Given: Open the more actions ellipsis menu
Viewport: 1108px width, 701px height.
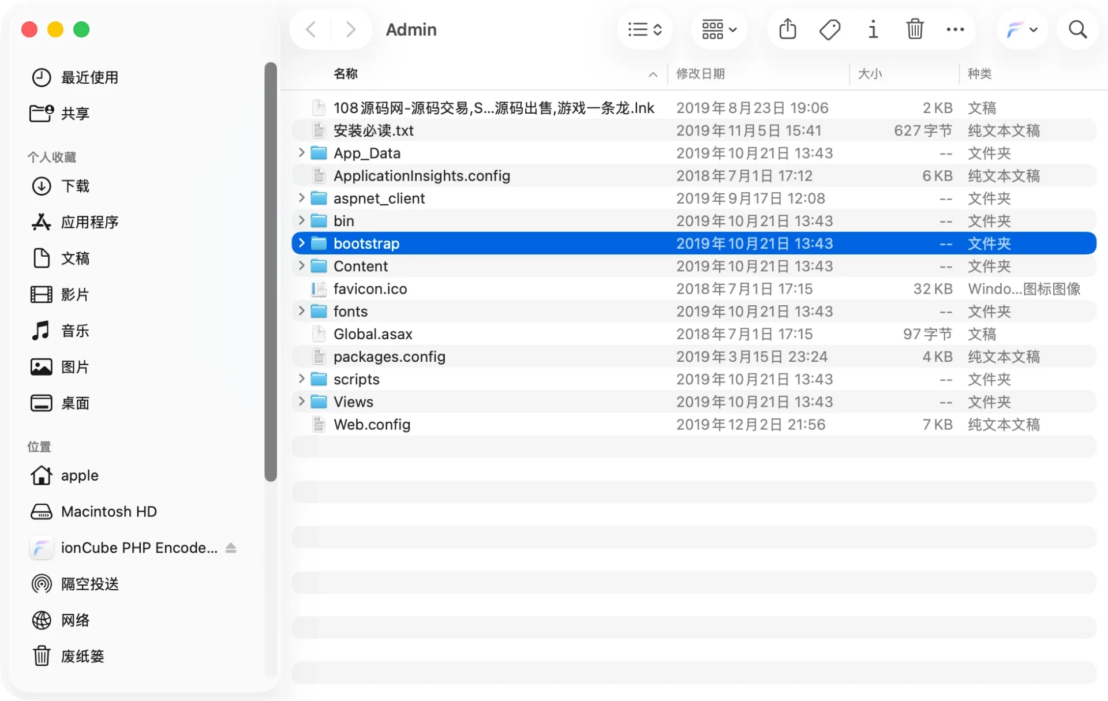Looking at the screenshot, I should coord(955,29).
